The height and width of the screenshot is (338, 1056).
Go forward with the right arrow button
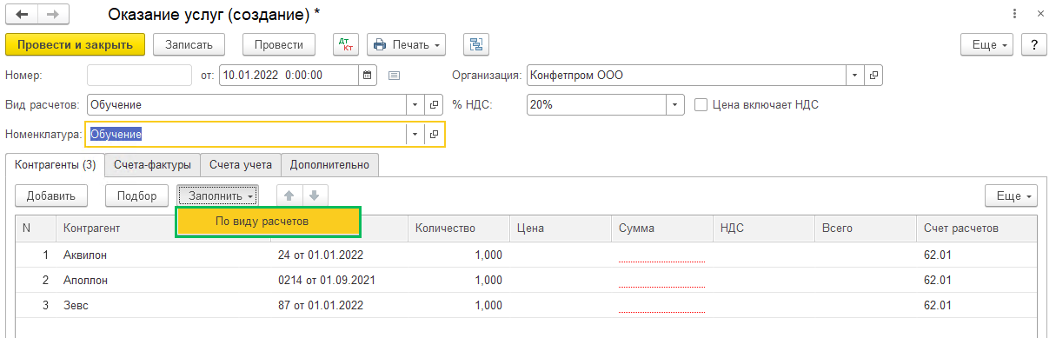pos(53,15)
